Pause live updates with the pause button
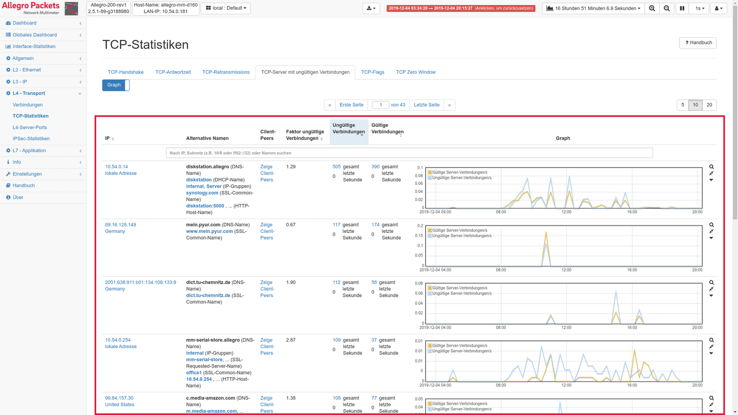738x415 pixels. pos(682,8)
